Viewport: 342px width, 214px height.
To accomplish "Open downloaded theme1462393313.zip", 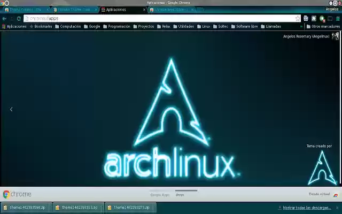I will coord(77,208).
